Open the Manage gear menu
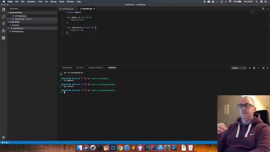Image resolution: width=270 pixels, height=152 pixels. [3, 137]
